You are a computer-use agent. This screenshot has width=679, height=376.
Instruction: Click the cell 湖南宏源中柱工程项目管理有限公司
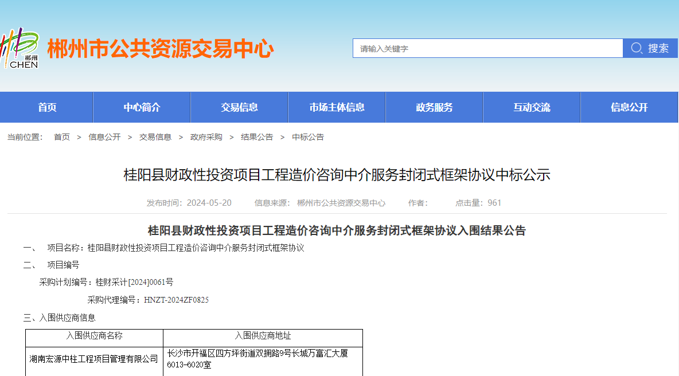point(94,359)
